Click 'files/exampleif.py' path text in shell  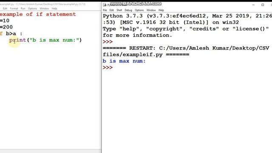133,55
